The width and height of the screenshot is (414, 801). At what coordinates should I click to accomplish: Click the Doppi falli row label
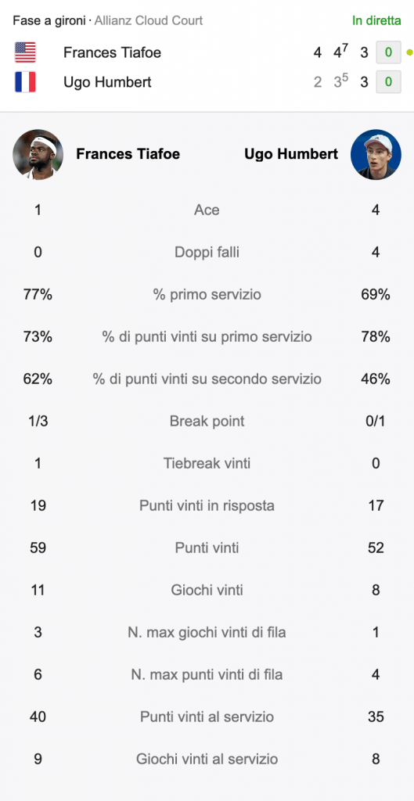point(207,253)
